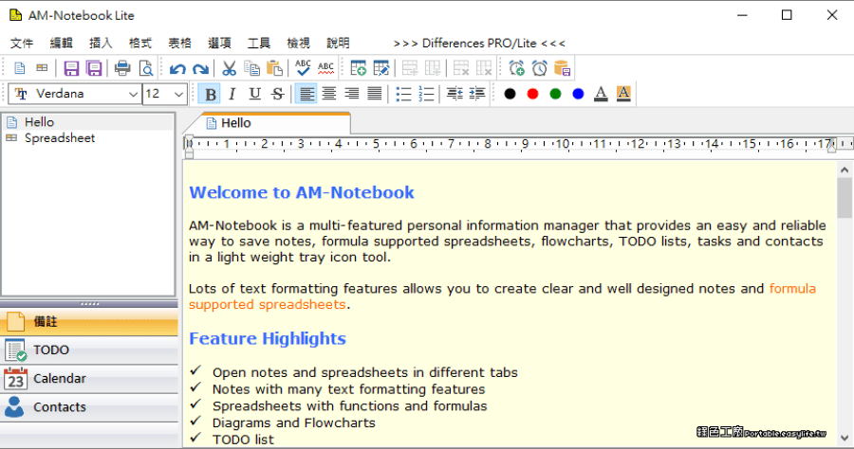The height and width of the screenshot is (449, 854).
Task: Open the font size 12 dropdown
Action: pyautogui.click(x=178, y=95)
